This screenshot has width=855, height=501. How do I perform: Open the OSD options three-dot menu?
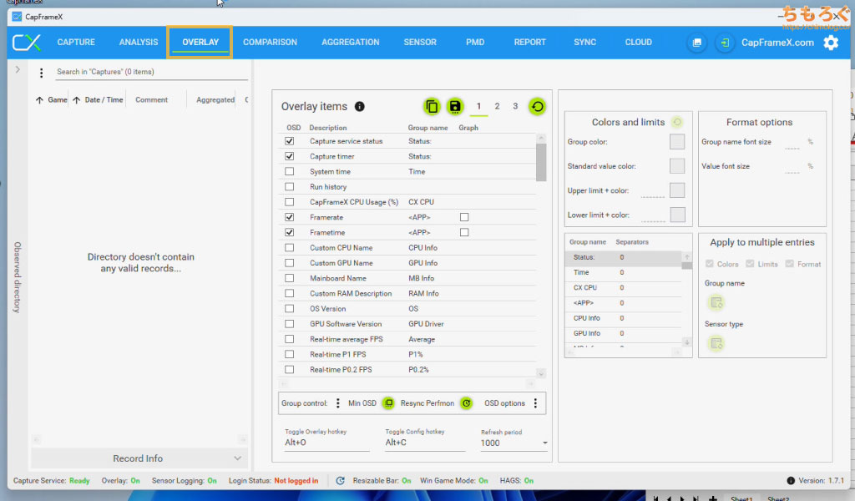pos(535,403)
